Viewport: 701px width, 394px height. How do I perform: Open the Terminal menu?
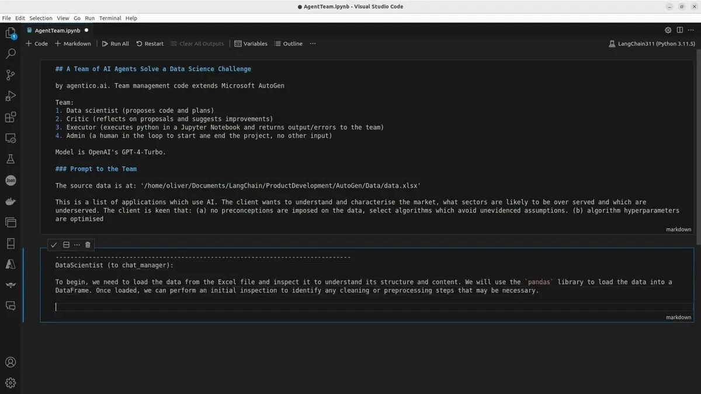[110, 18]
